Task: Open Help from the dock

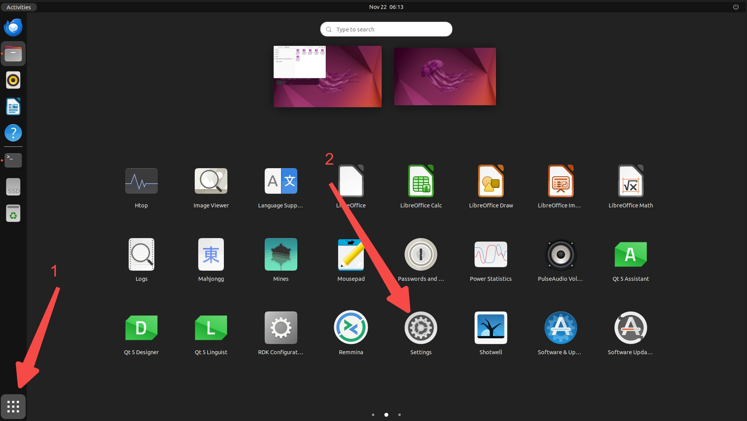Action: 13,133
